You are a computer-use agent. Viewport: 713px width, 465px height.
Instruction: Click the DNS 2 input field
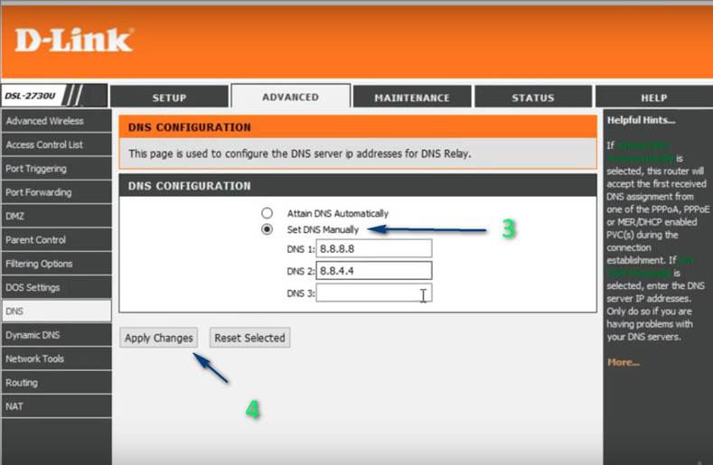374,271
